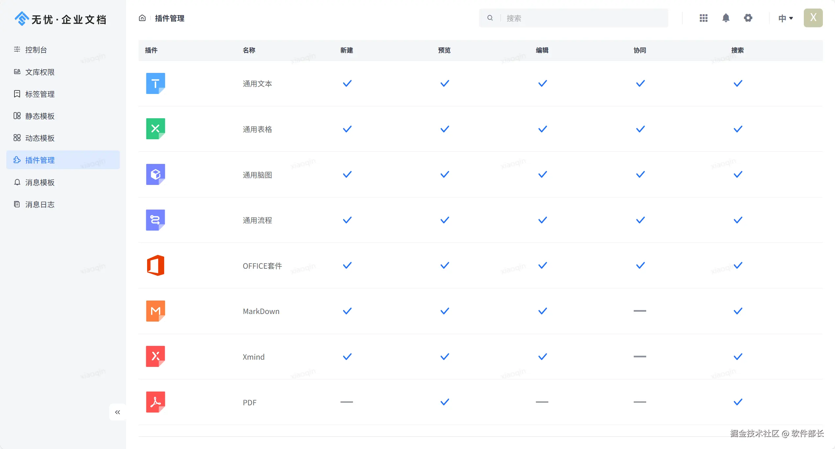
Task: Click the 通用表格 green spreadsheet icon
Action: pos(155,129)
